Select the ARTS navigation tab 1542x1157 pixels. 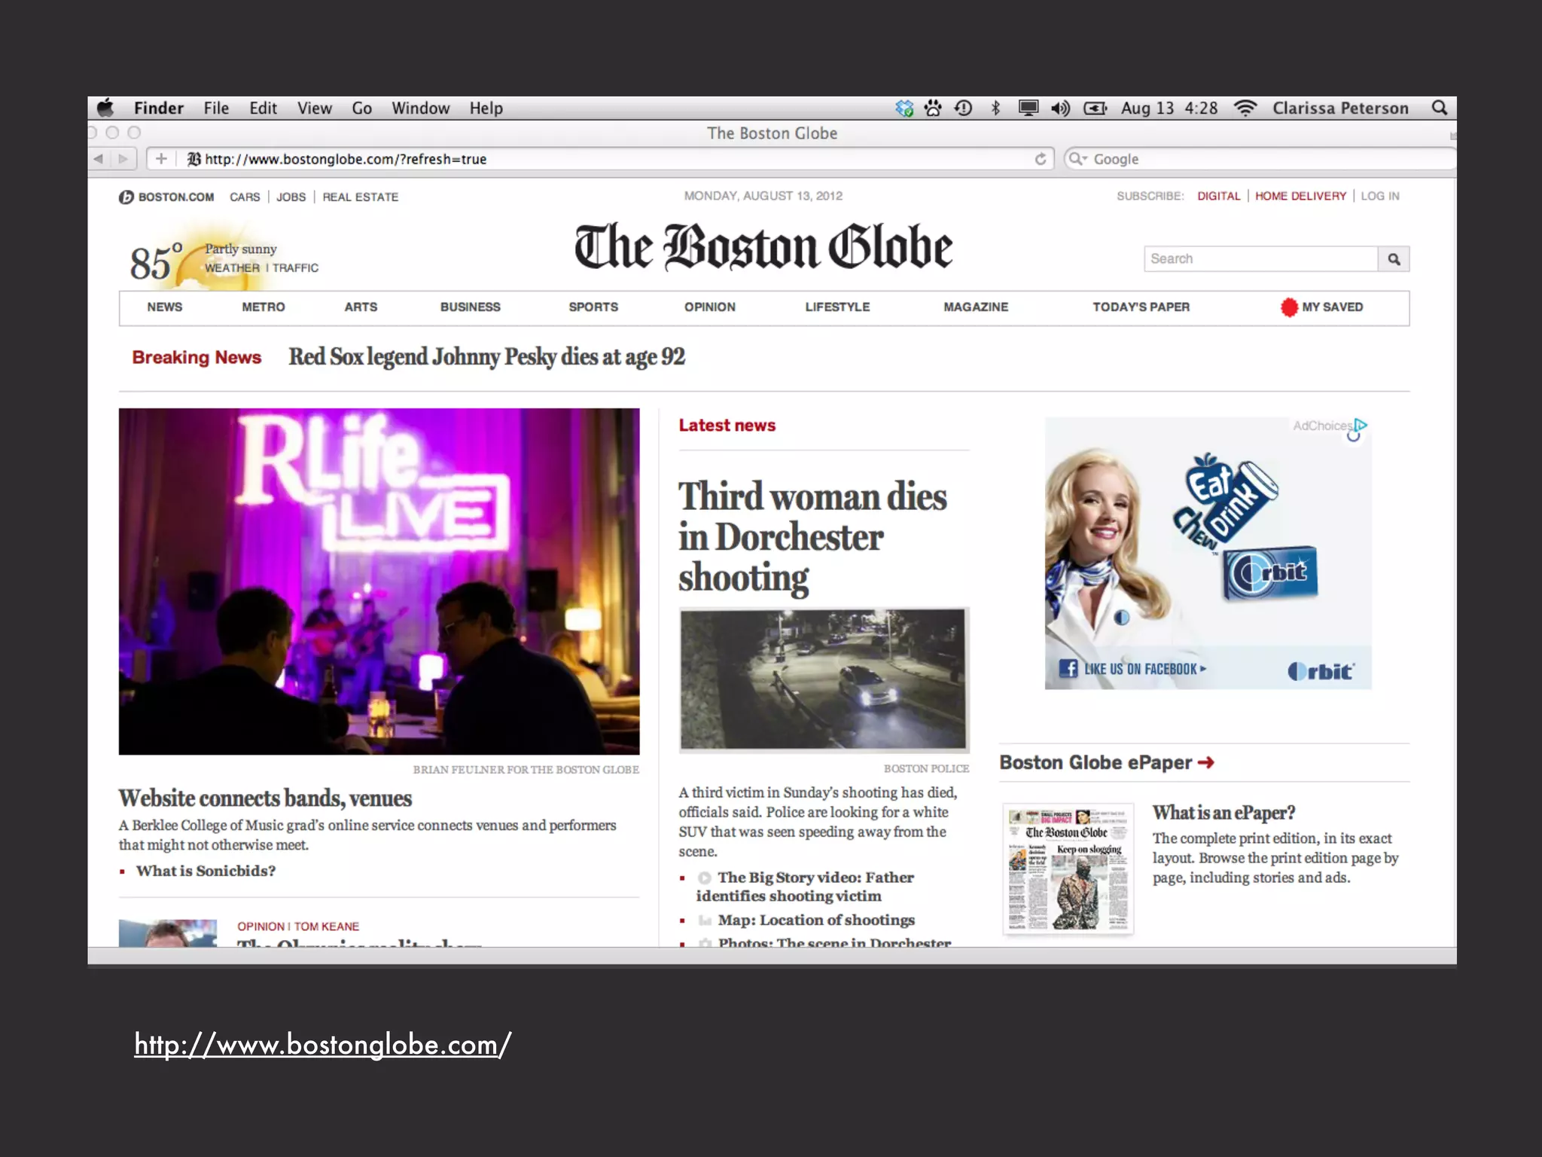pyautogui.click(x=361, y=307)
